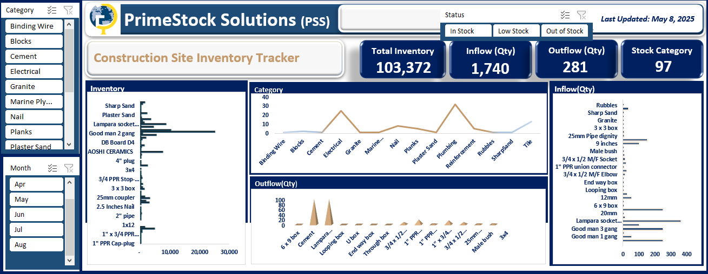Click the Good man 2 gang inventory bar
708x274 pixels.
(x=177, y=132)
